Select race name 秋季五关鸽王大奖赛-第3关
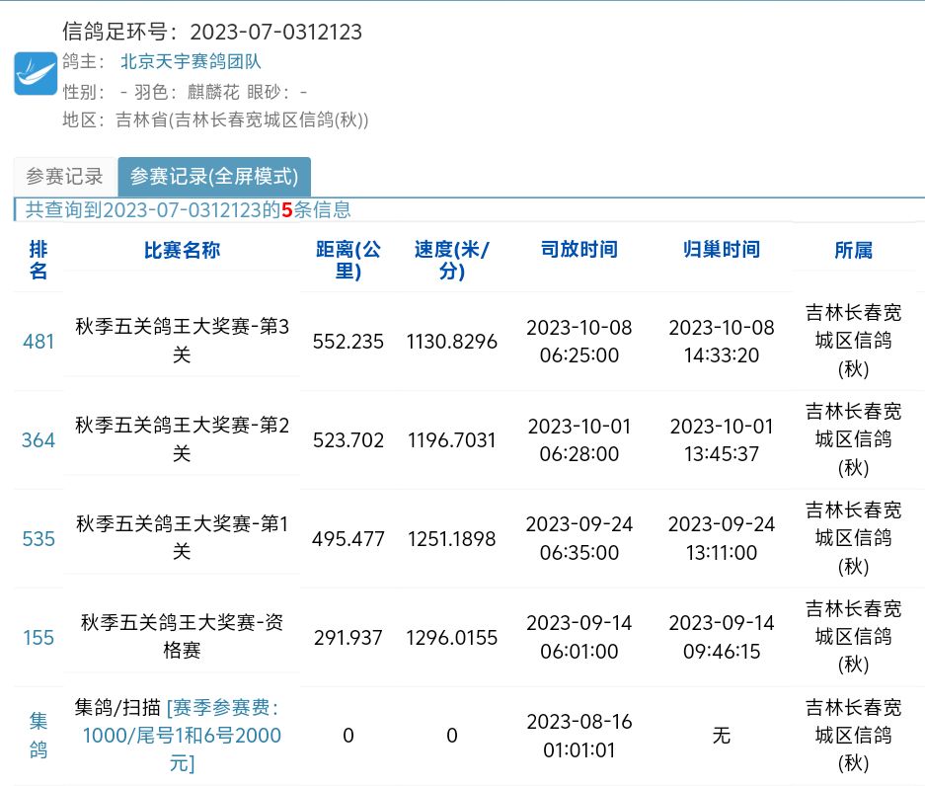925x786 pixels. 182,341
